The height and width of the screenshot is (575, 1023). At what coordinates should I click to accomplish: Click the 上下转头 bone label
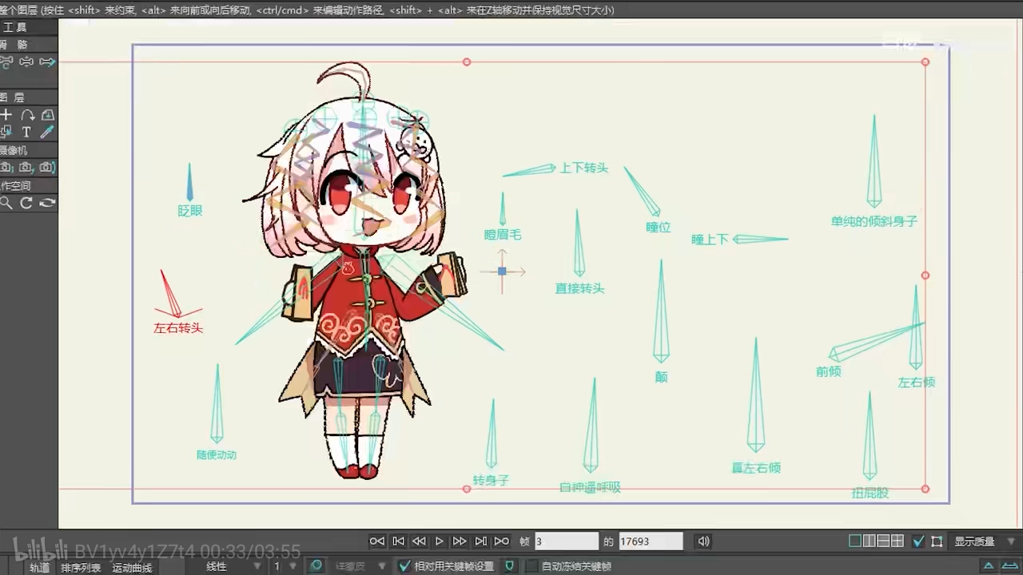[x=584, y=168]
